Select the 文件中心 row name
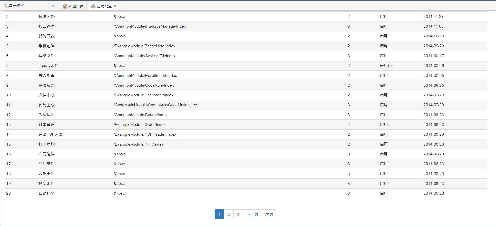The width and height of the screenshot is (496, 226). point(47,95)
